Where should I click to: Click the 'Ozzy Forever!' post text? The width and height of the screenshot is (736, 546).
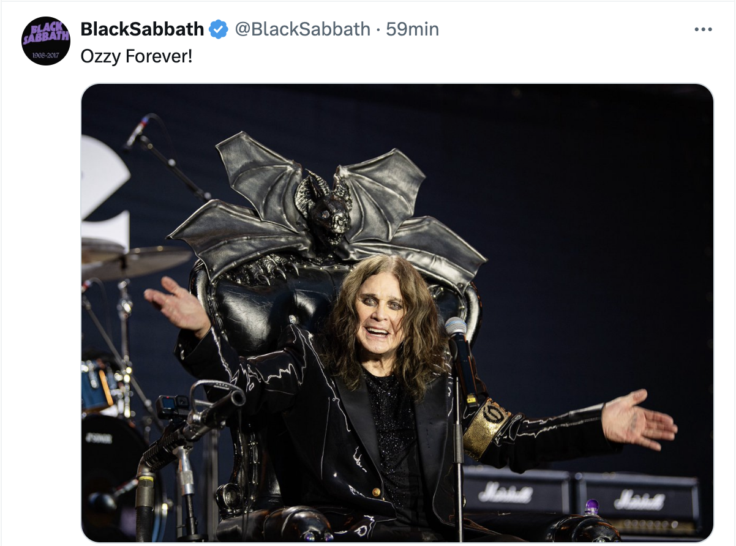click(x=137, y=58)
